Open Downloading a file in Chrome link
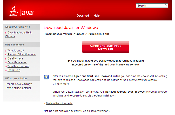The height and width of the screenshot is (115, 175). coord(20,32)
